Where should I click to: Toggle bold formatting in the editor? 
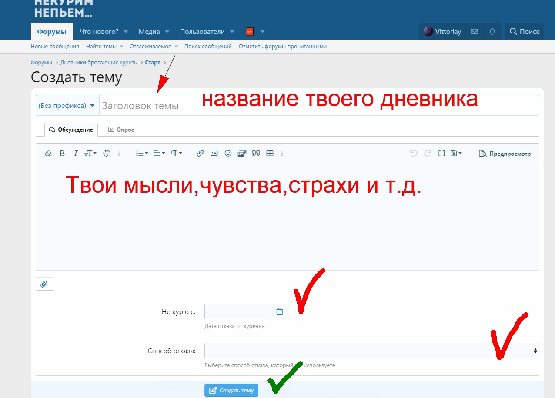(62, 153)
